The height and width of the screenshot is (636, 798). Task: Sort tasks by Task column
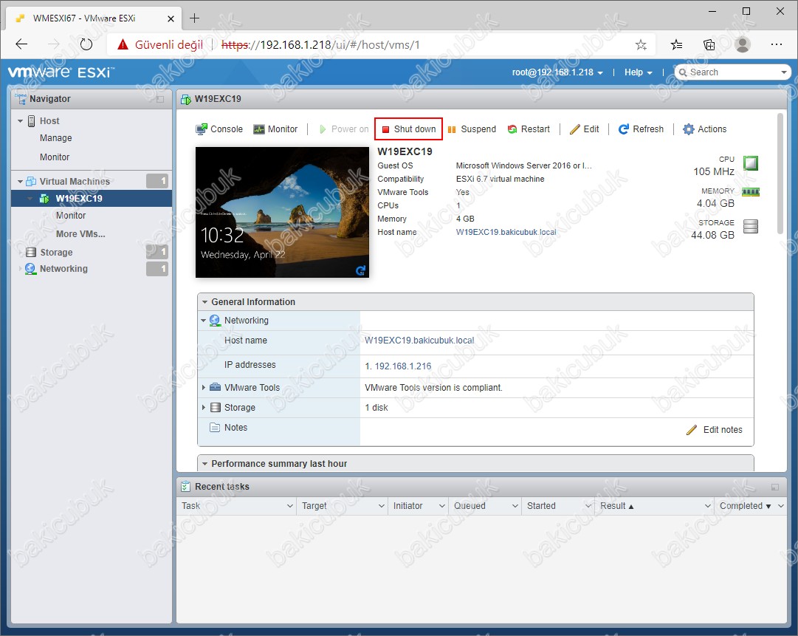coord(191,506)
